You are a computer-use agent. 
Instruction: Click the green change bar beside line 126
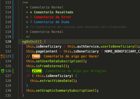pyautogui.click(x=13, y=71)
